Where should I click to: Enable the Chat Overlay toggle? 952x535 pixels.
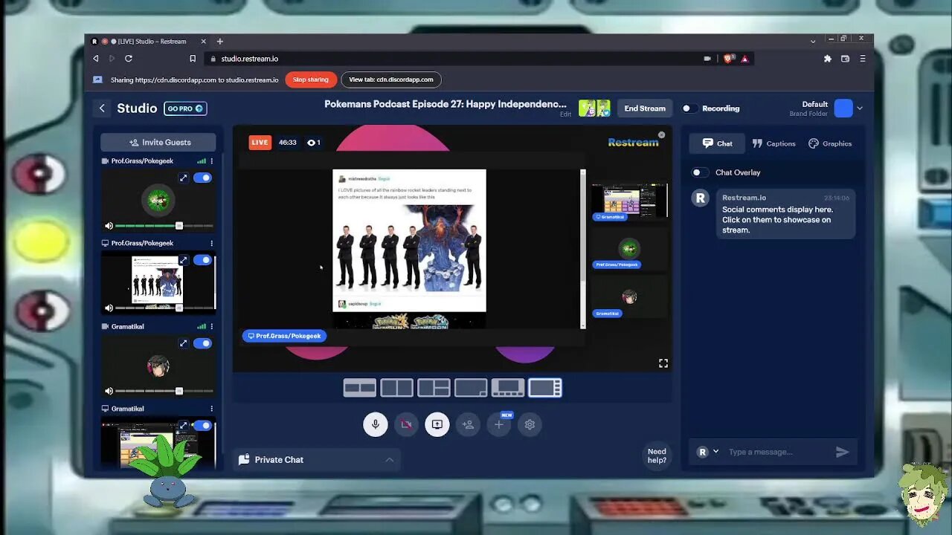(700, 172)
